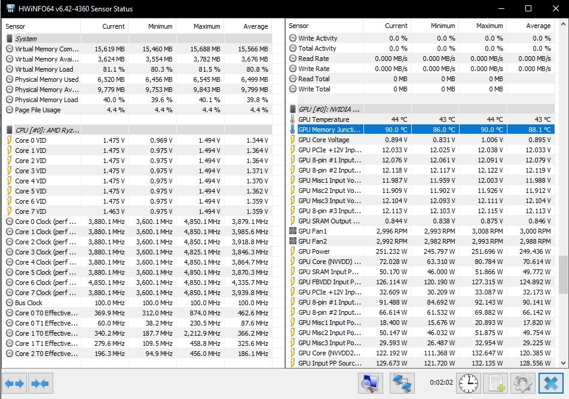The height and width of the screenshot is (399, 569).
Task: Click the GPU Memory Junction thermometer icon
Action: (292, 130)
